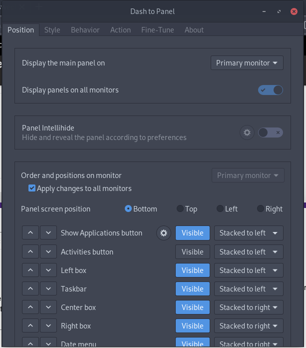Switch to the Behavior tab

pyautogui.click(x=85, y=29)
